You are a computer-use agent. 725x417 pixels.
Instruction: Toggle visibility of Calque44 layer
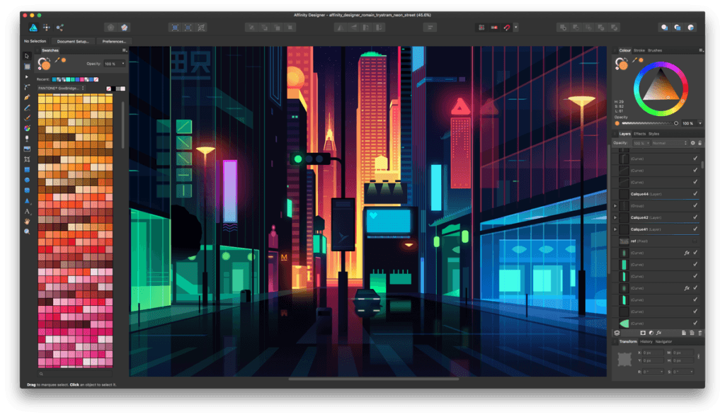click(695, 194)
